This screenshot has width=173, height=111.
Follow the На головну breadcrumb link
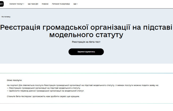pos(6,17)
